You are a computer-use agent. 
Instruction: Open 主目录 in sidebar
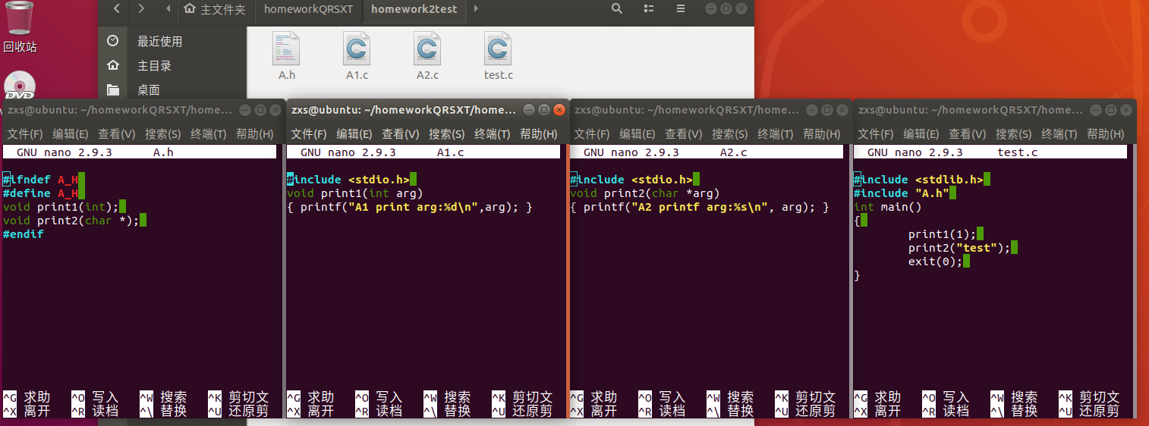154,65
